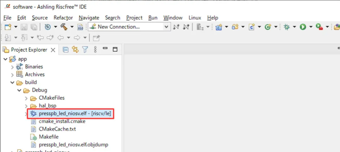This screenshot has width=340, height=152.
Task: Click the Debug bug icon in toolbar
Action: click(x=287, y=27)
